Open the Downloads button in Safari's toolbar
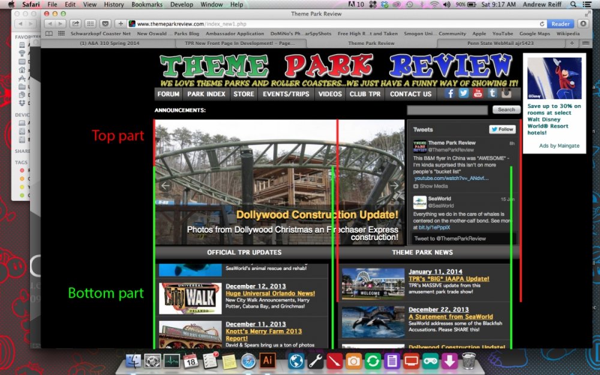This screenshot has width=600, height=375. pyautogui.click(x=583, y=24)
